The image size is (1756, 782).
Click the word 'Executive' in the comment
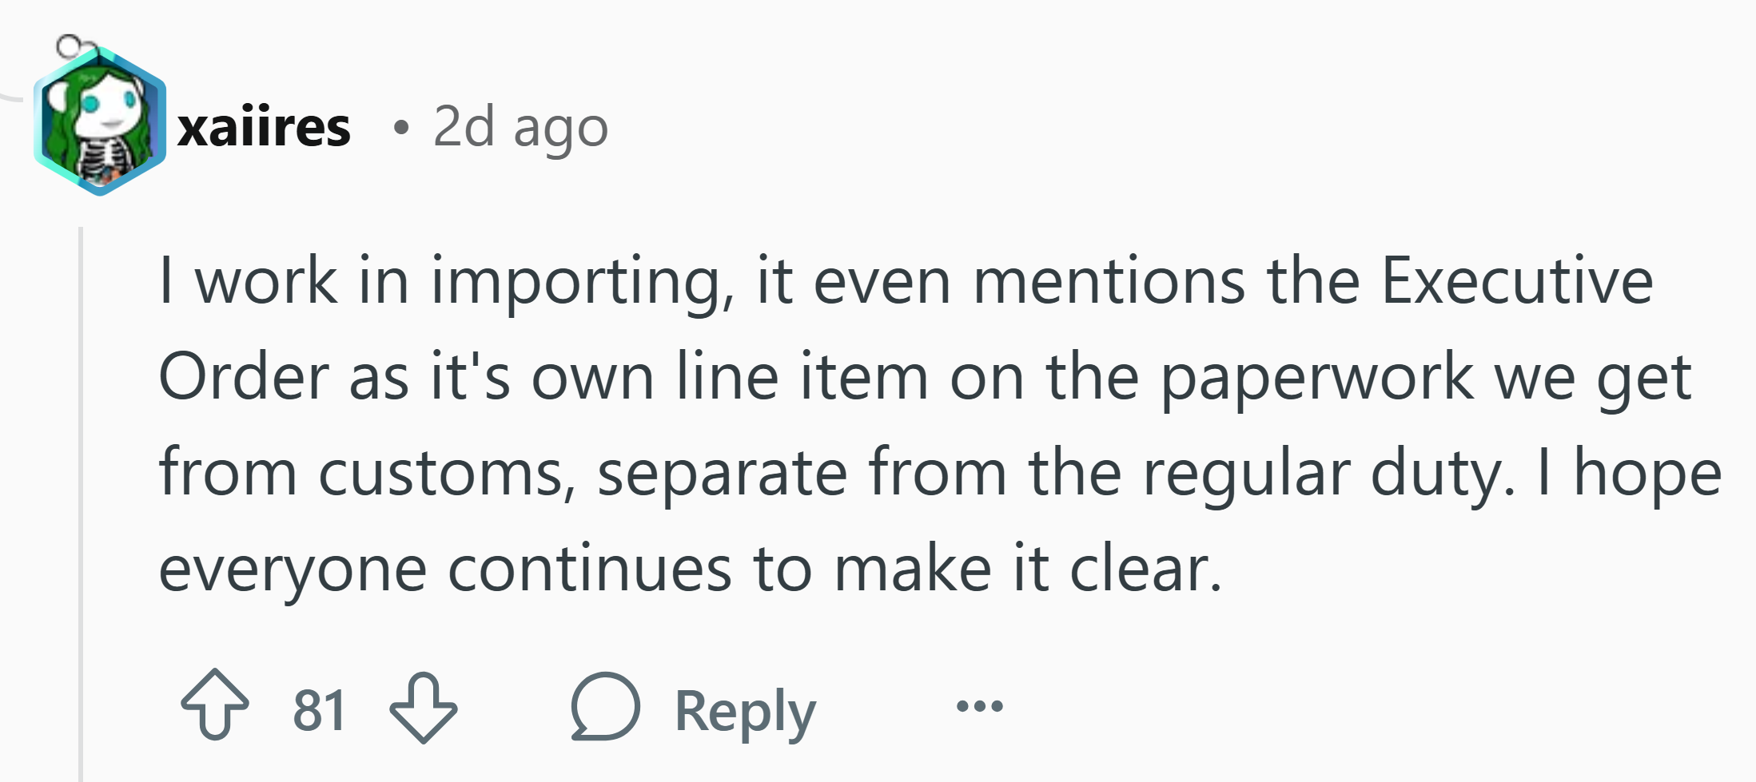[1517, 281]
